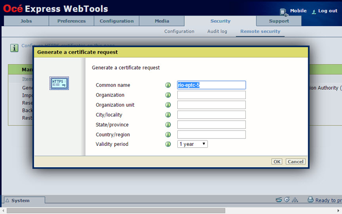Screen dimensions: 342x214
Task: Click the HTTPS certificate icon in dialog
Action: tap(59, 83)
